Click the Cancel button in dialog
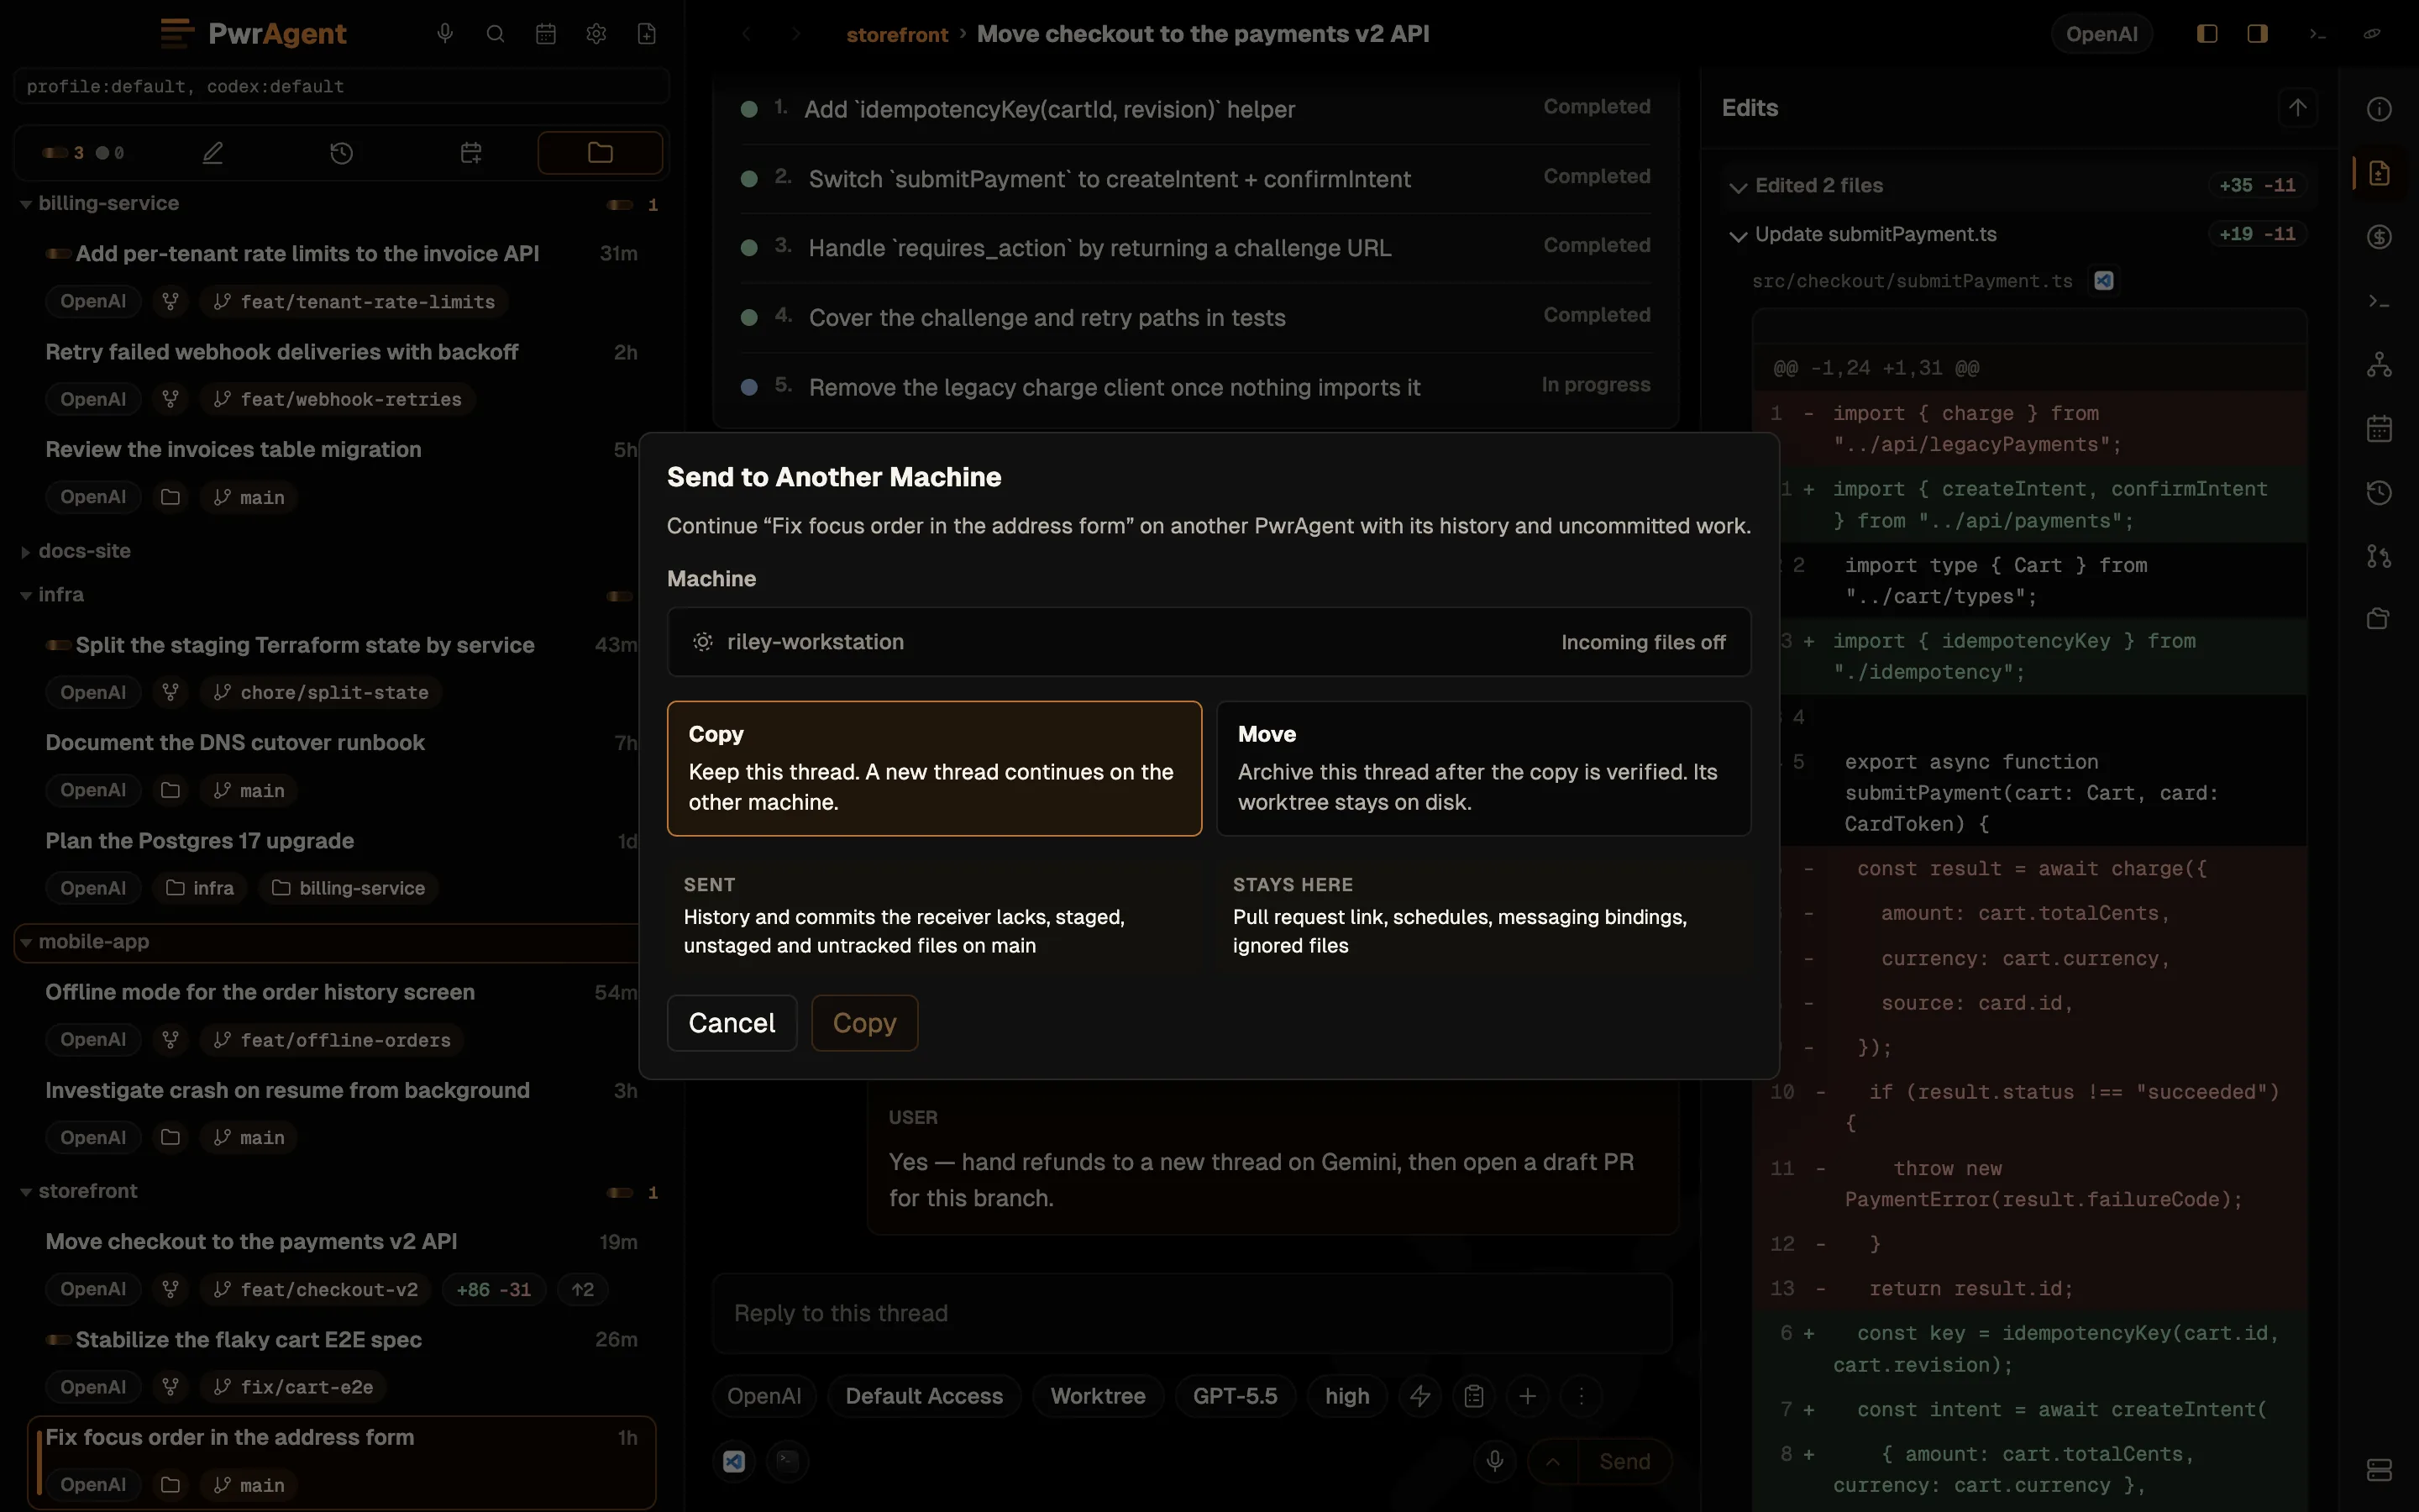The height and width of the screenshot is (1512, 2419). tap(732, 1023)
